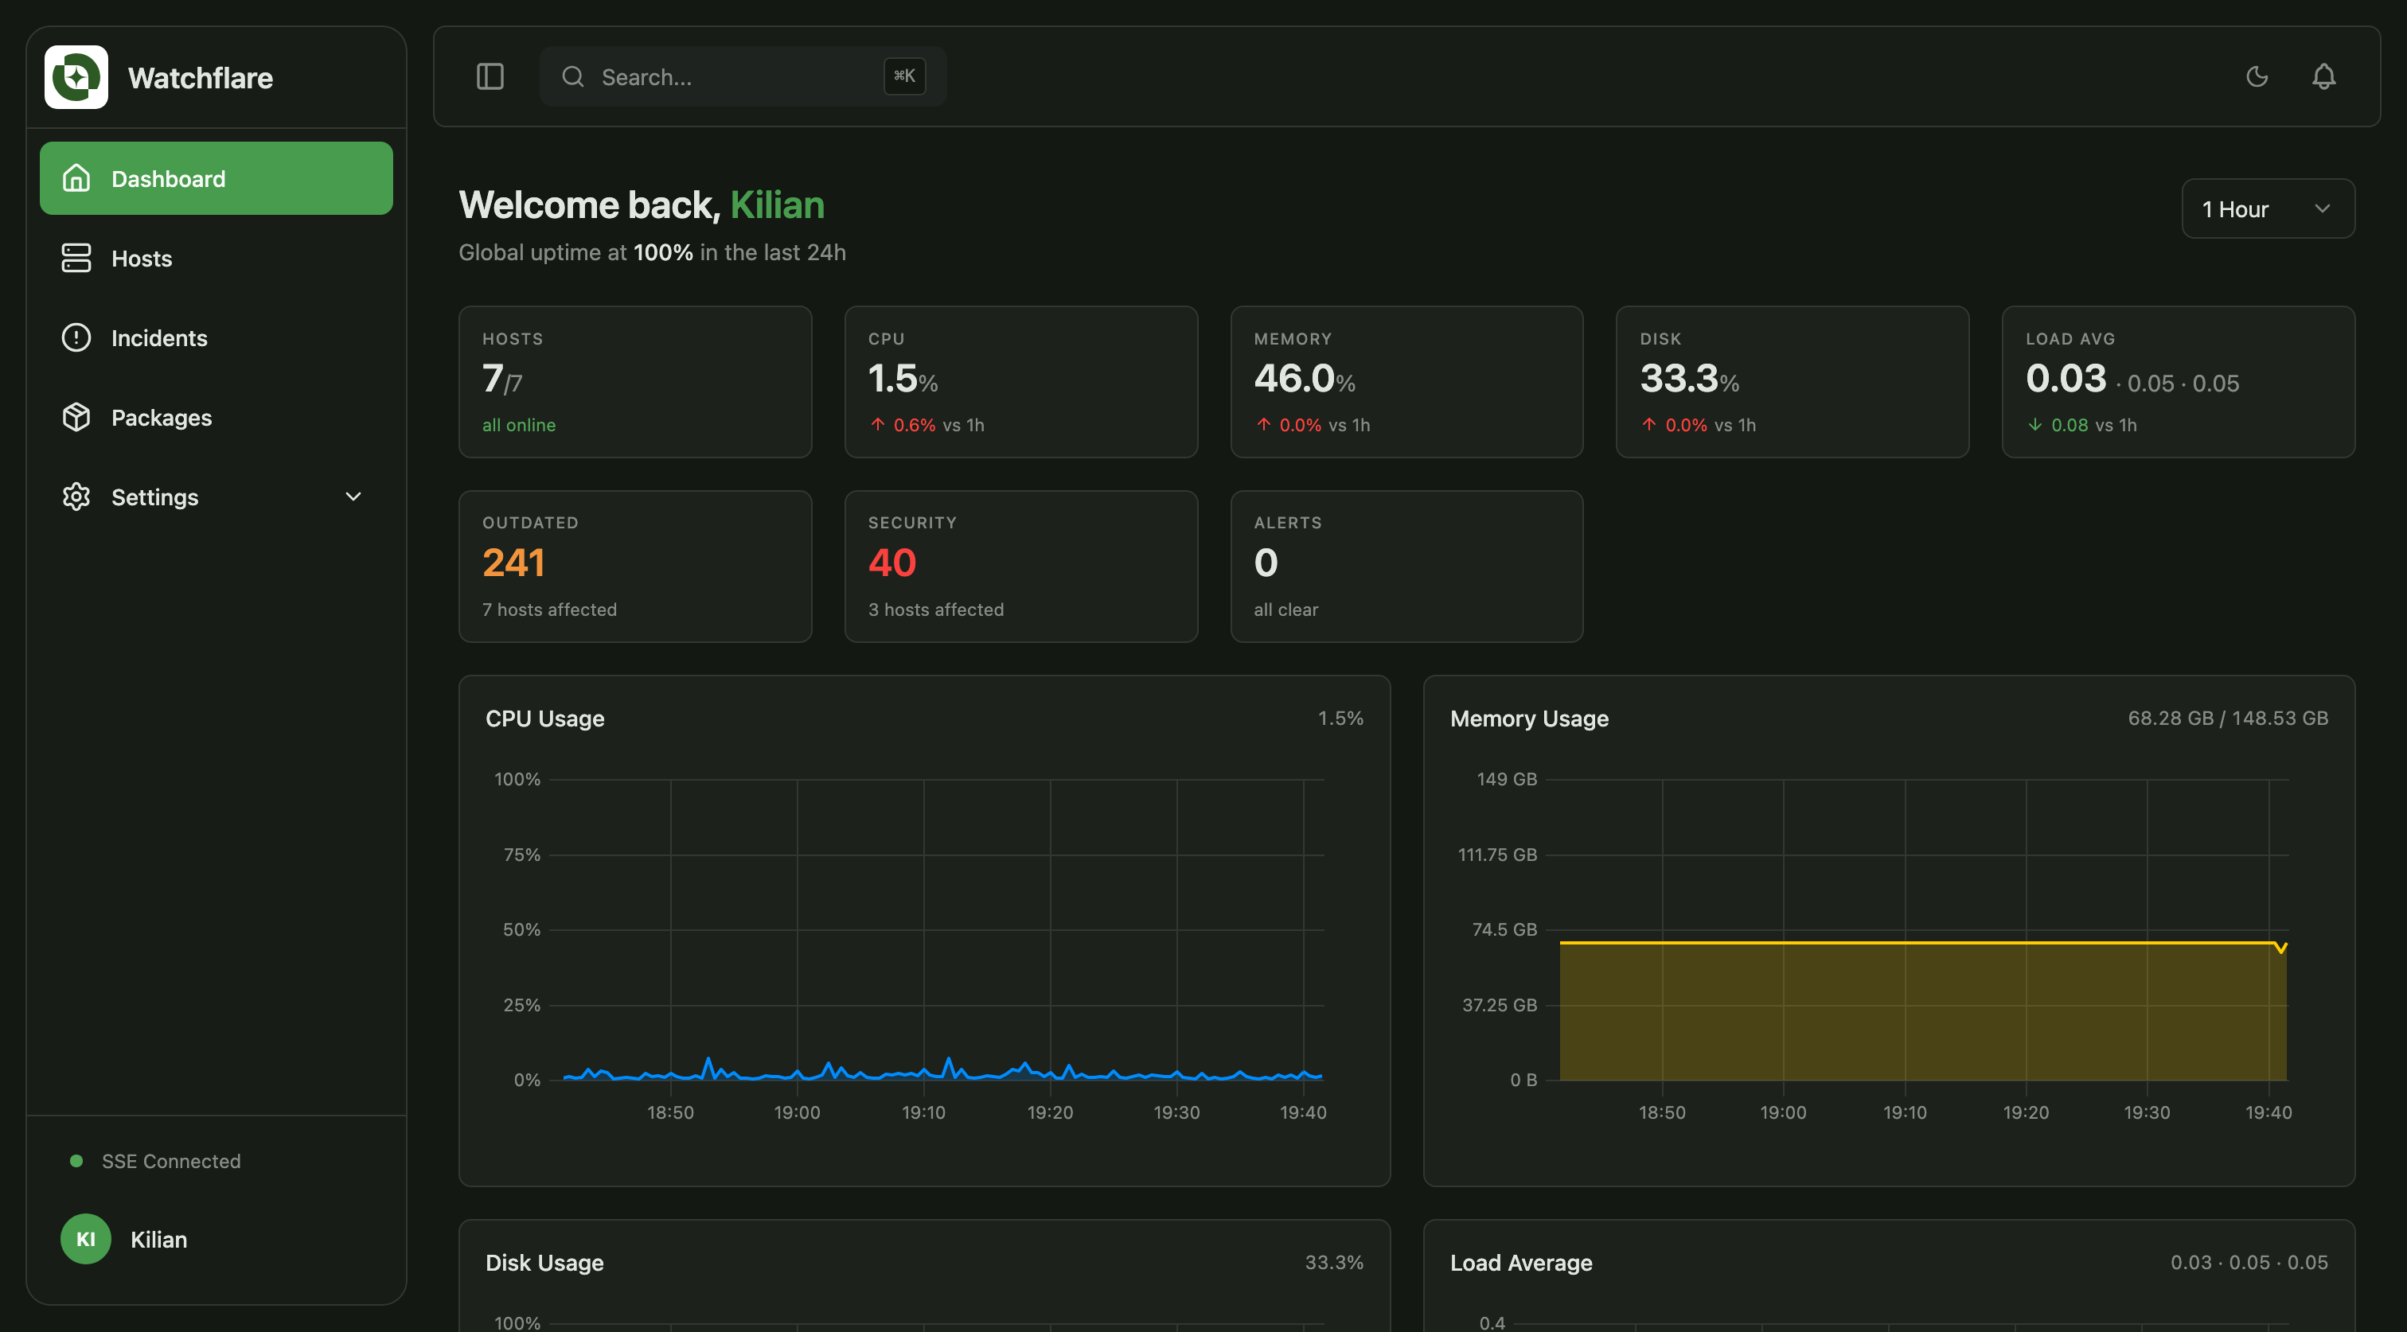Image resolution: width=2407 pixels, height=1332 pixels.
Task: Click the CPU Usage chart title
Action: 544,719
